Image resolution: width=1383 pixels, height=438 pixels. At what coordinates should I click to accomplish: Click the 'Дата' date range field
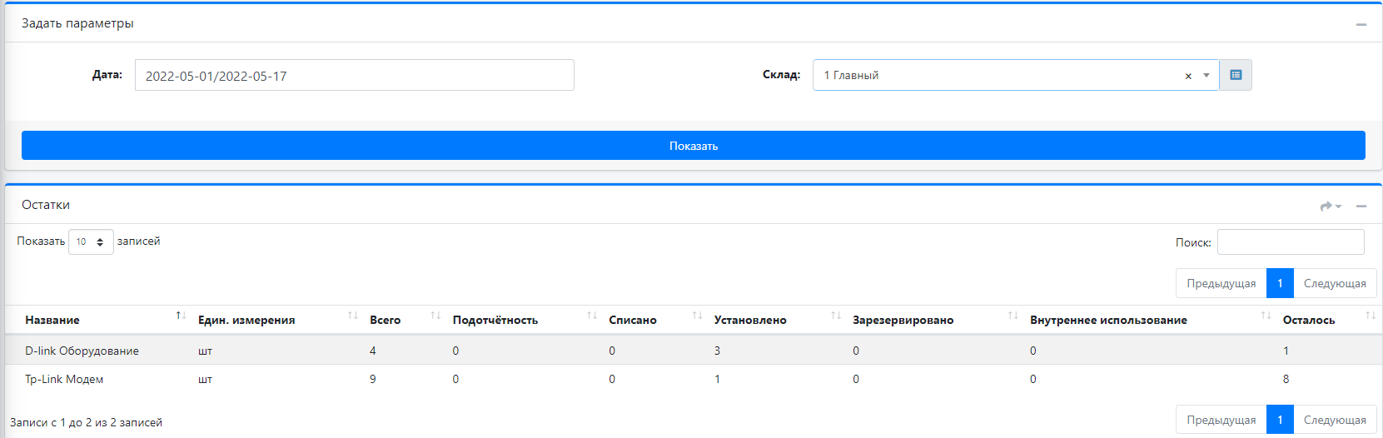click(354, 75)
